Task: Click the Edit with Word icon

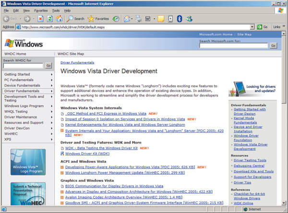Action: pos(148,19)
